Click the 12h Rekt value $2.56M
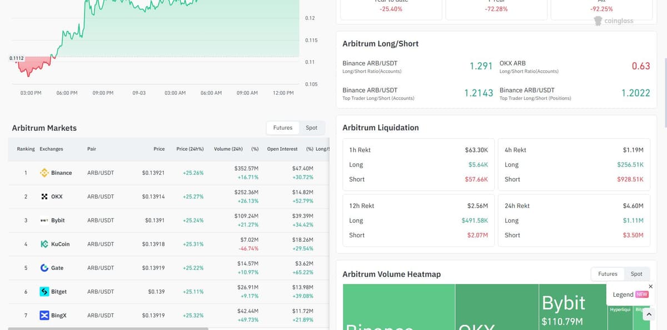Image resolution: width=667 pixels, height=330 pixels. [x=477, y=206]
